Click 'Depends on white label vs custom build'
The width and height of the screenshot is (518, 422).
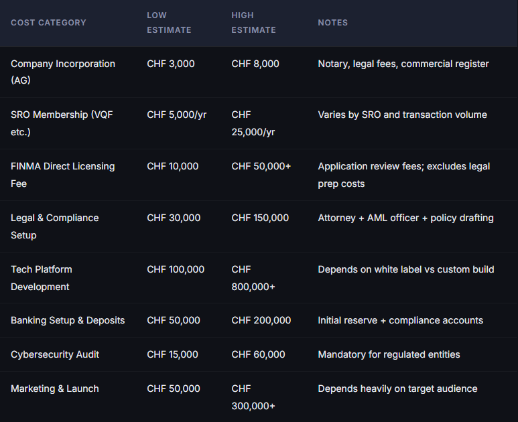[x=406, y=269]
